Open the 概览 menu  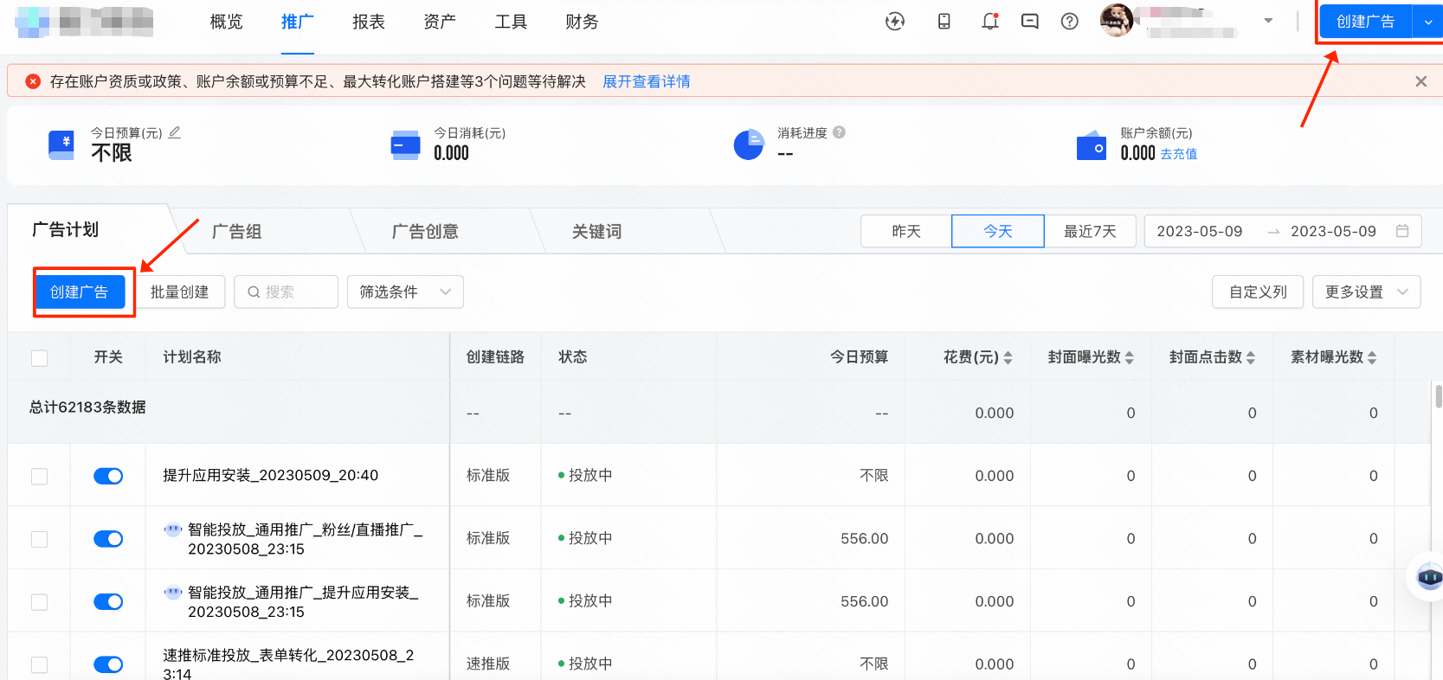point(226,22)
